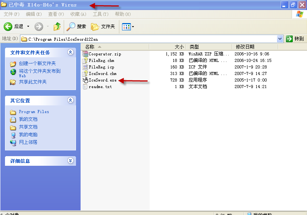
Task: Click the green Back arrow button
Action: coord(8,27)
